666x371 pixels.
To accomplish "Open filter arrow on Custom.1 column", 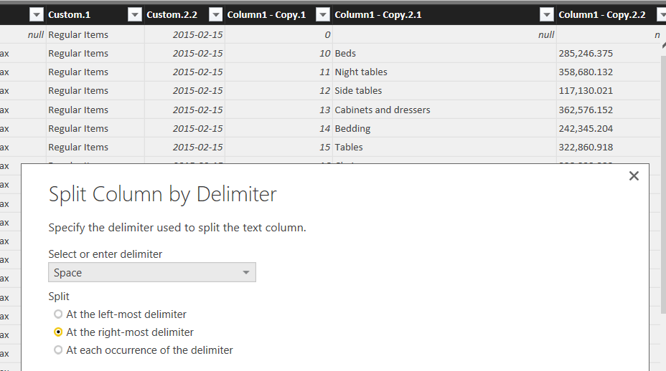I will coord(134,15).
